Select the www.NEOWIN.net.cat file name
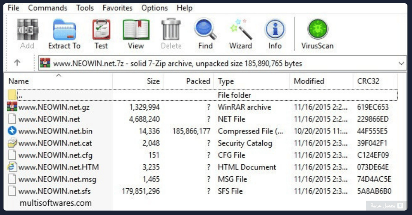The width and height of the screenshot is (412, 215). (x=55, y=143)
